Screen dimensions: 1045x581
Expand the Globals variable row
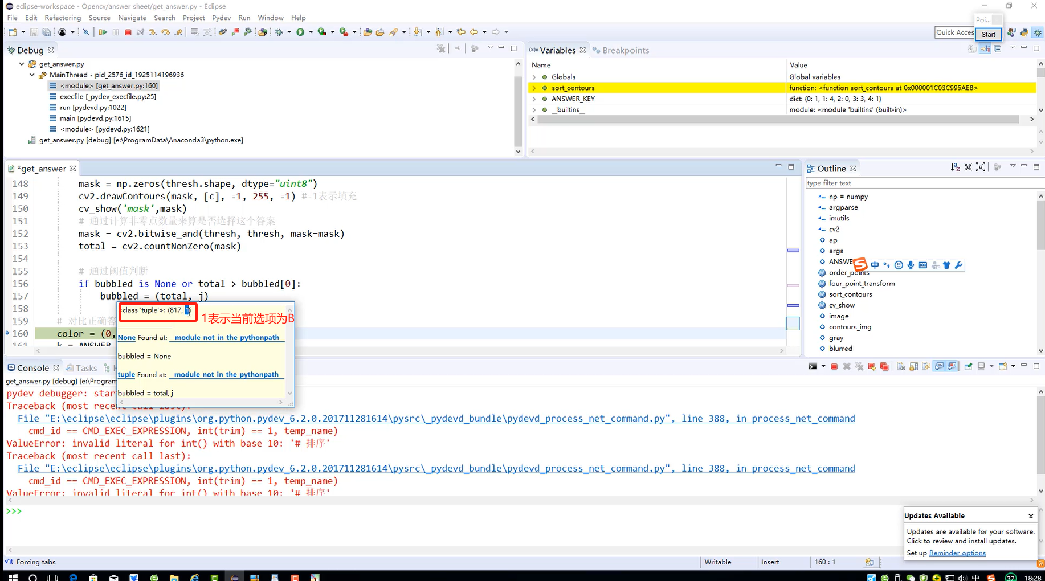[x=534, y=77]
